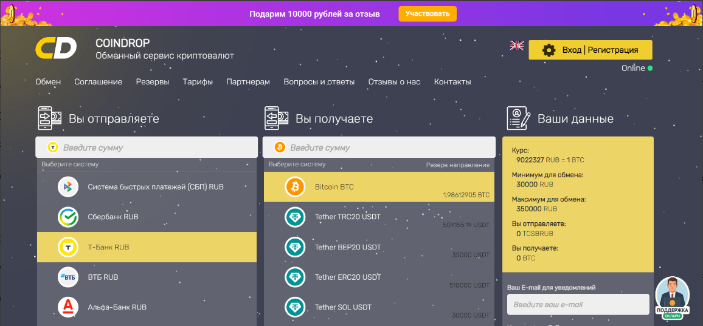
Task: Select Альфа-Банк RUB as send system
Action: pos(147,307)
